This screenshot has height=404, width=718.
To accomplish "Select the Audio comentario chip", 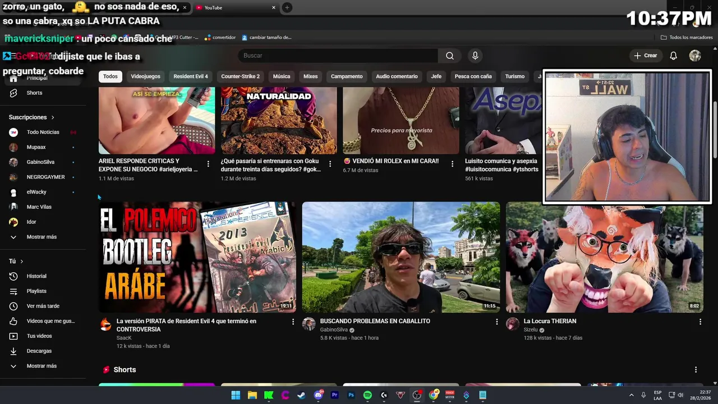I will click(397, 76).
